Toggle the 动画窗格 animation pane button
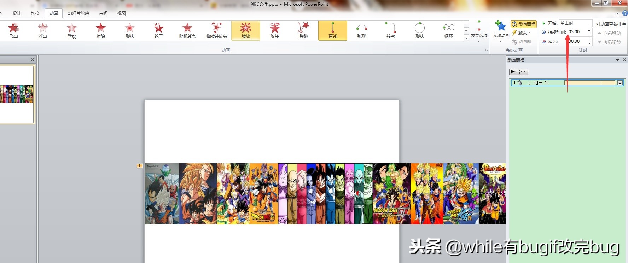The width and height of the screenshot is (628, 263). (x=524, y=24)
